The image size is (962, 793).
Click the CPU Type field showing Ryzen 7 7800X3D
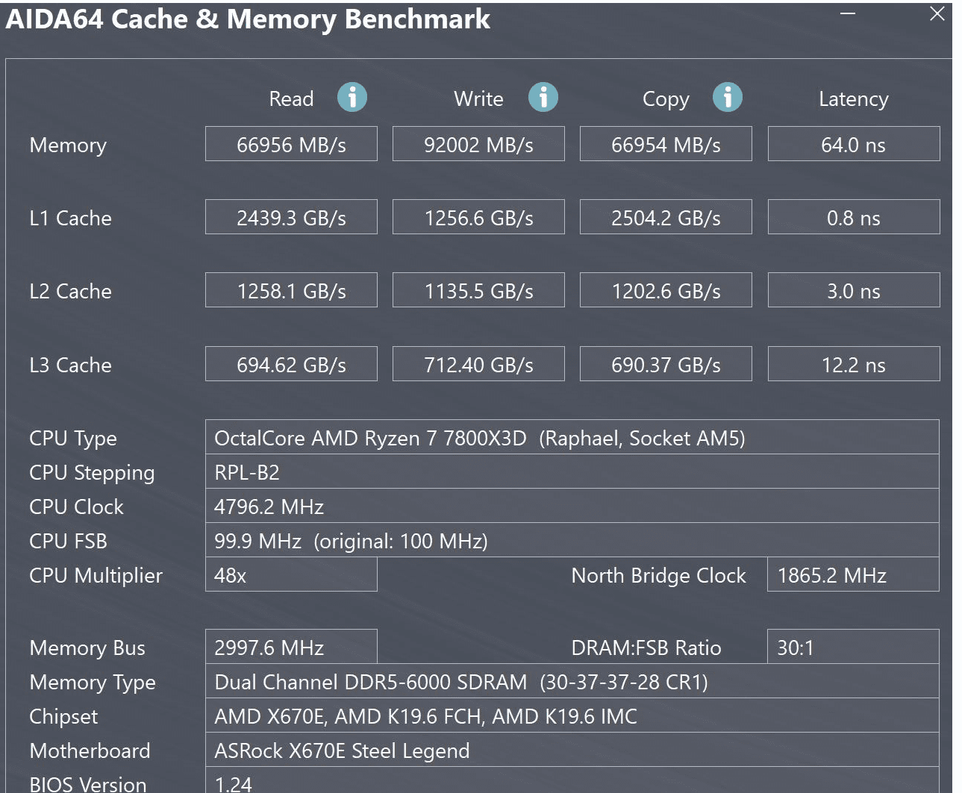coord(572,438)
